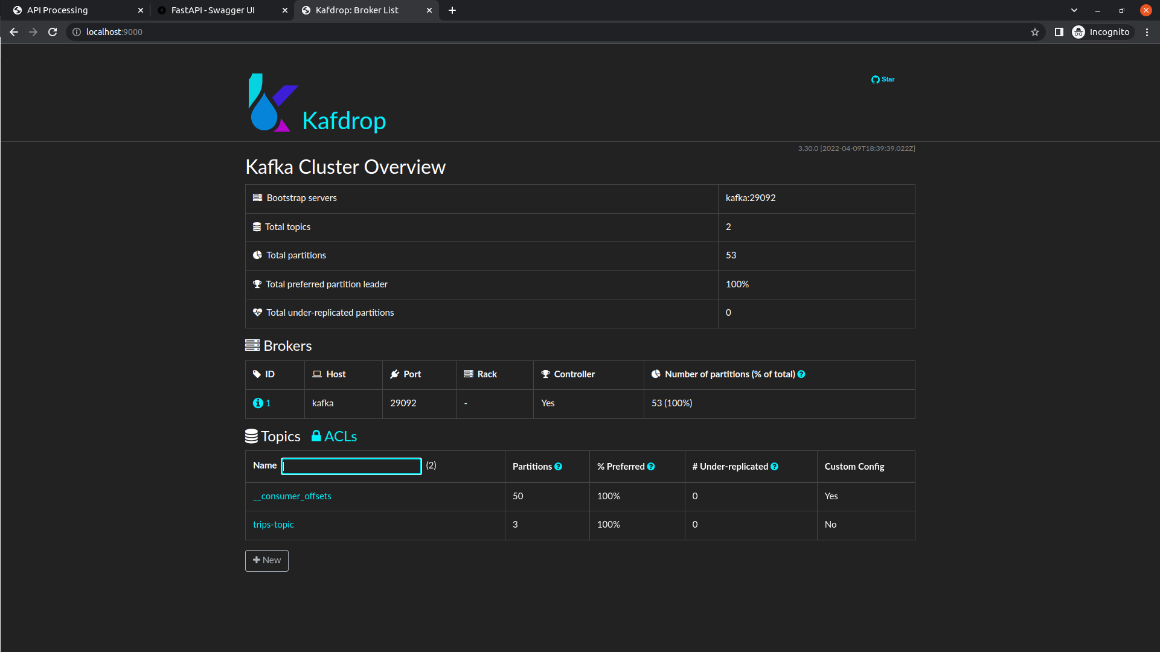1160x652 pixels.
Task: Click the Number of partitions help icon
Action: pyautogui.click(x=801, y=374)
